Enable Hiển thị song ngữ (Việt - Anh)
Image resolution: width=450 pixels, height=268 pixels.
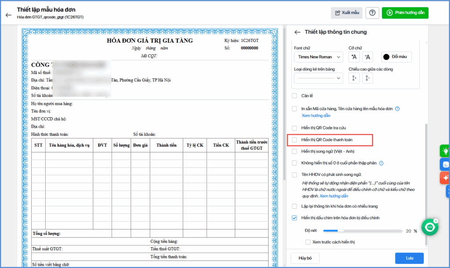295,151
